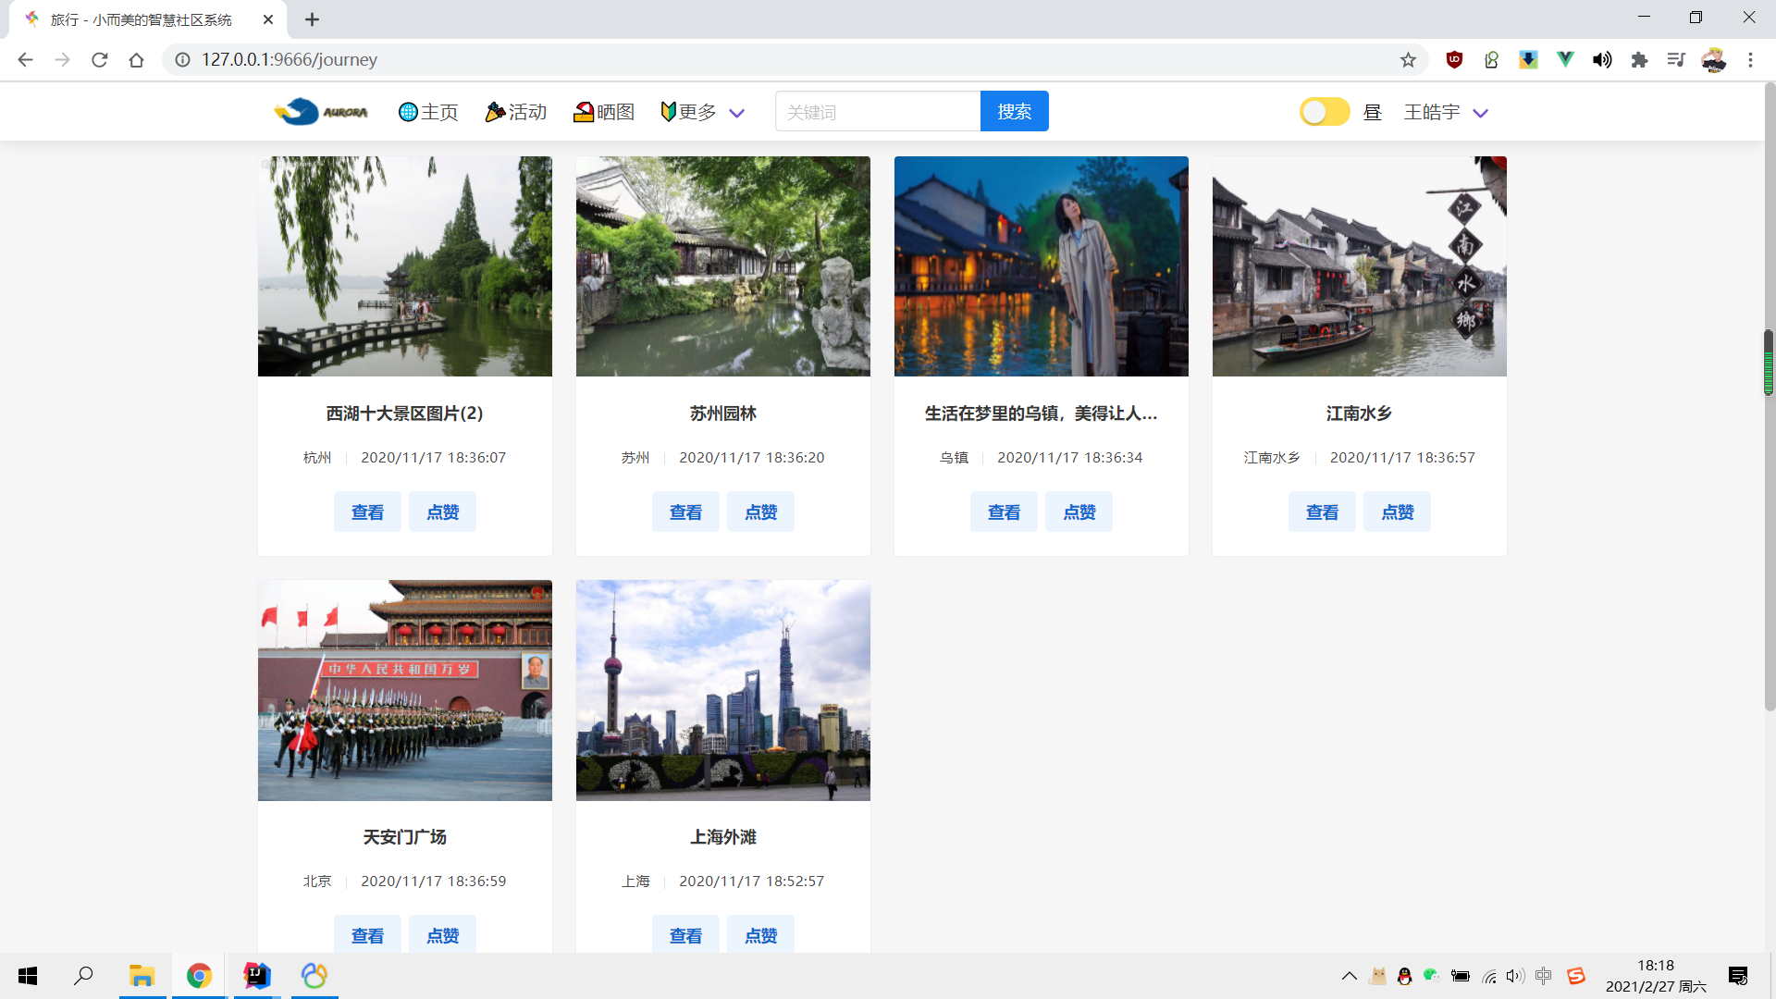Click the browser extensions puzzle icon
This screenshot has height=999, width=1776.
pyautogui.click(x=1639, y=60)
